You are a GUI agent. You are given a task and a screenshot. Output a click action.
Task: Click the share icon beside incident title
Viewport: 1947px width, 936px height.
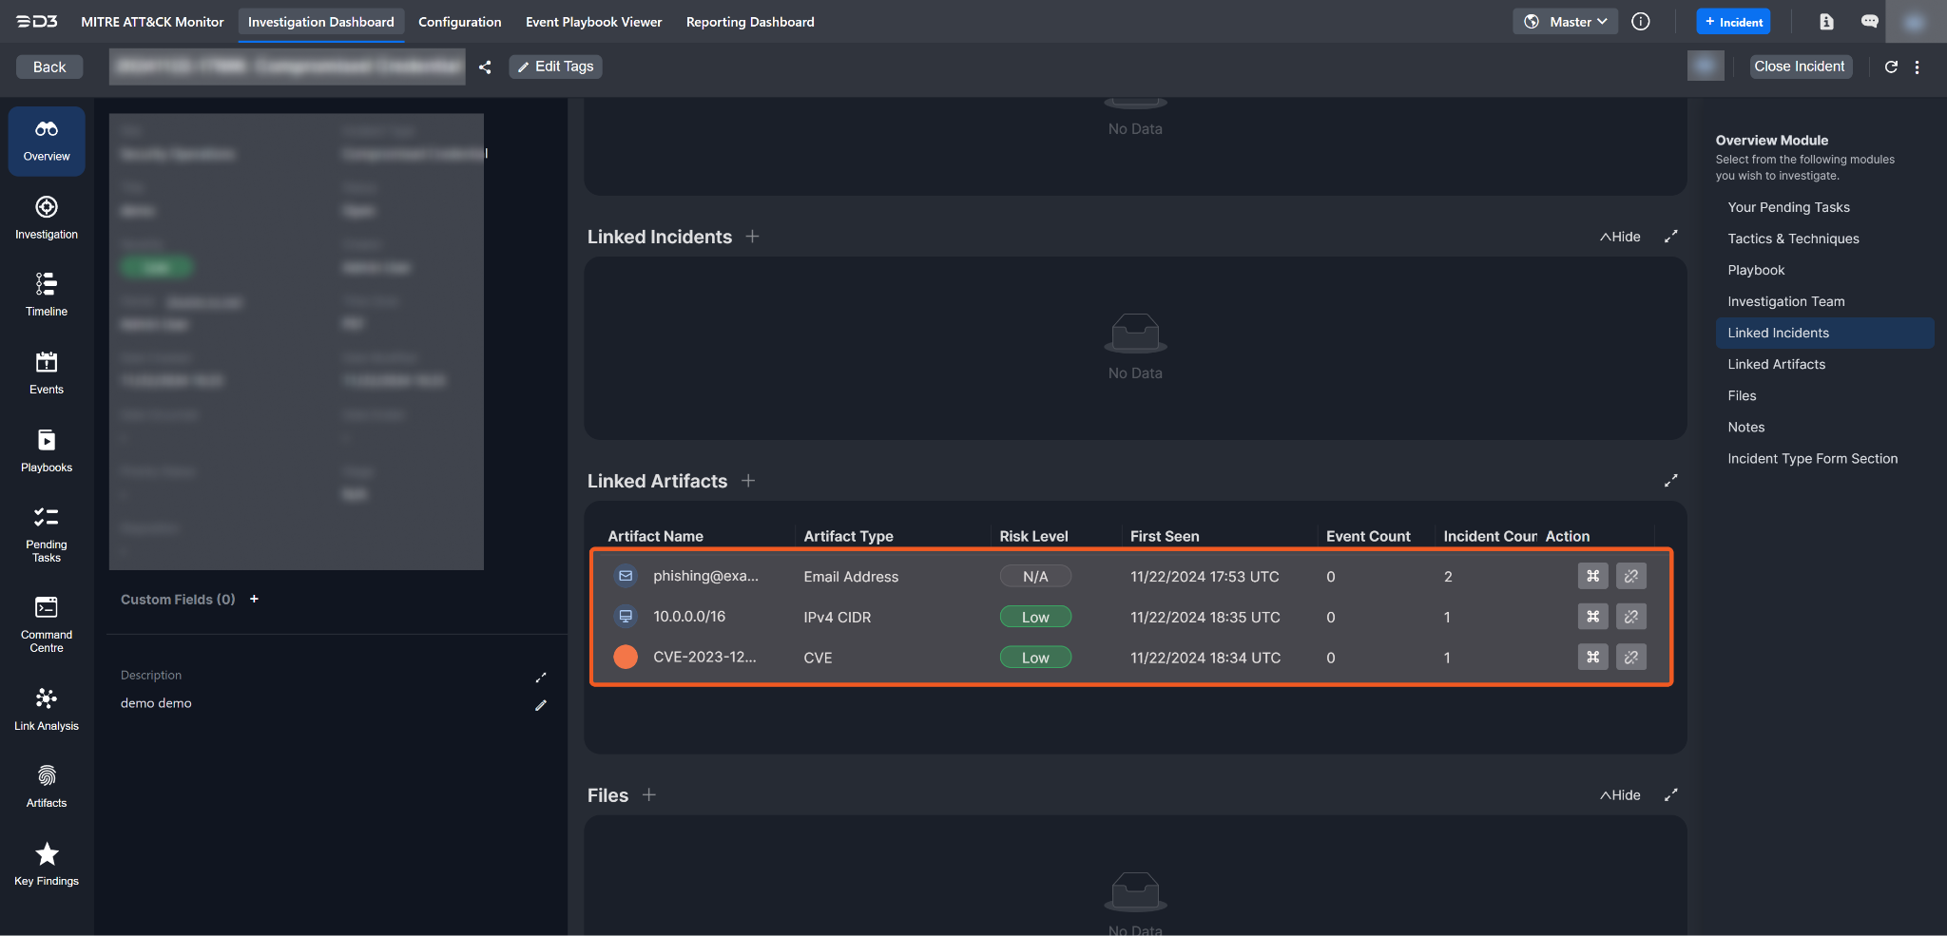point(485,67)
